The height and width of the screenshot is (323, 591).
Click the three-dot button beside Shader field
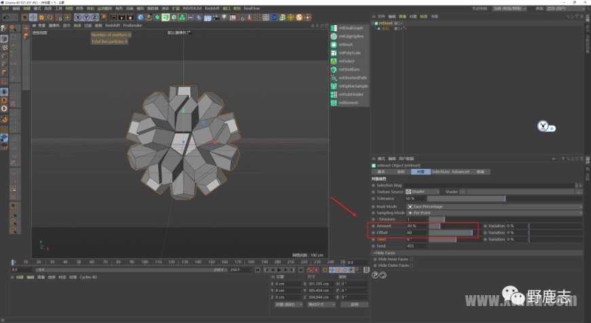point(579,192)
